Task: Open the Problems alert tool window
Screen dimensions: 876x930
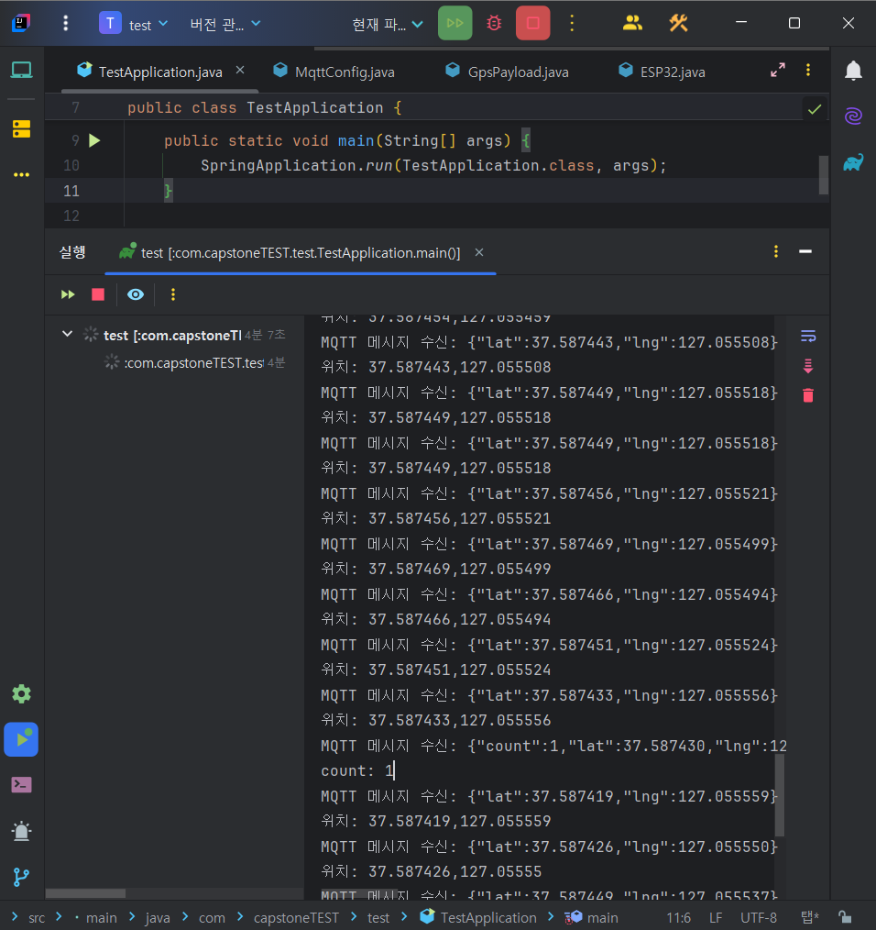Action: click(x=21, y=831)
